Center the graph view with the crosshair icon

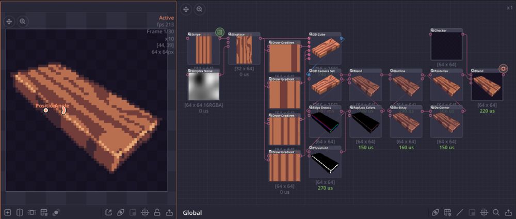pos(484,212)
